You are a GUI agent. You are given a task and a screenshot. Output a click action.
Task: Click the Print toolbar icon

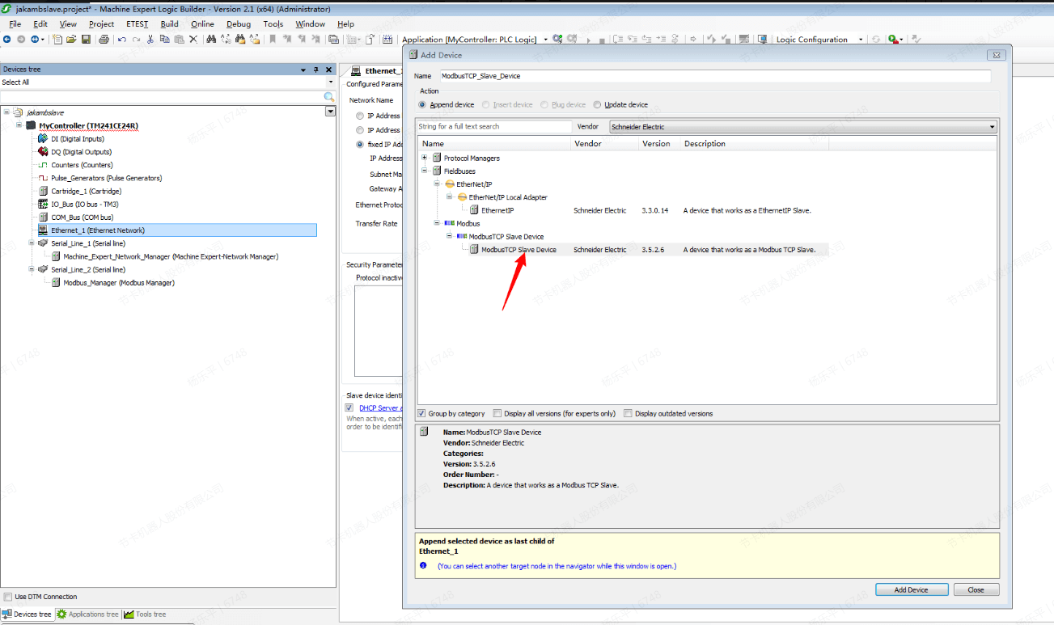pos(104,40)
